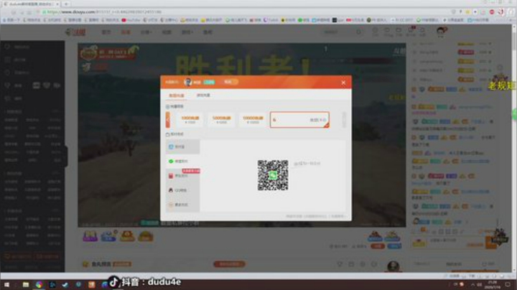Click the Douyu search magnifier icon

tap(358, 32)
